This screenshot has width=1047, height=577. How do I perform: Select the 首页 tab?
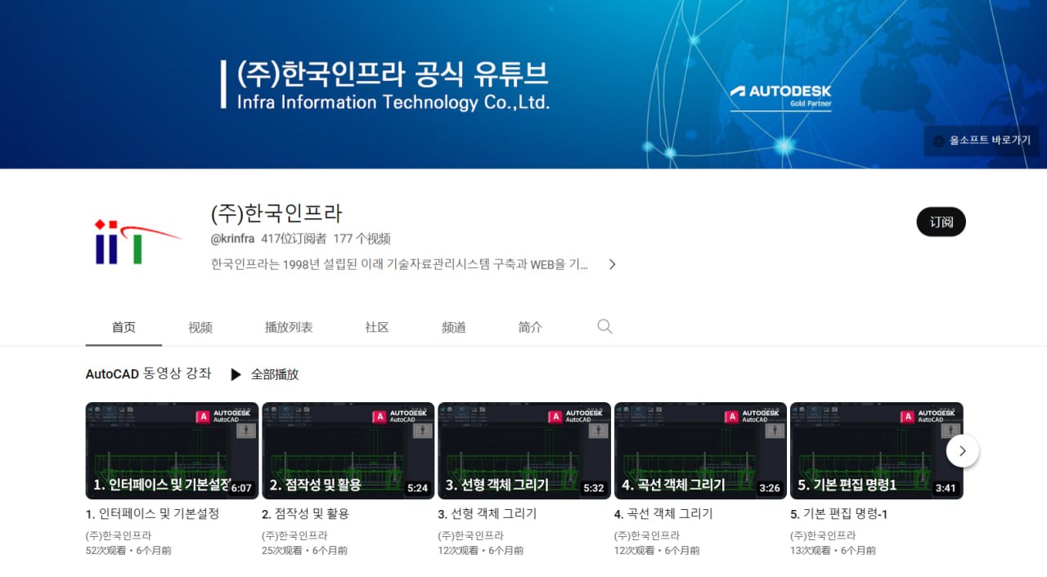click(124, 327)
